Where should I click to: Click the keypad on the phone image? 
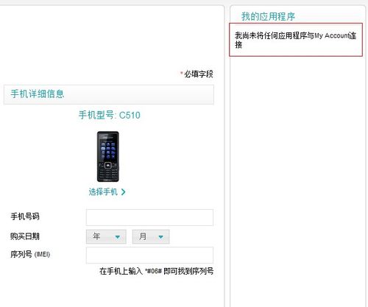pyautogui.click(x=108, y=172)
